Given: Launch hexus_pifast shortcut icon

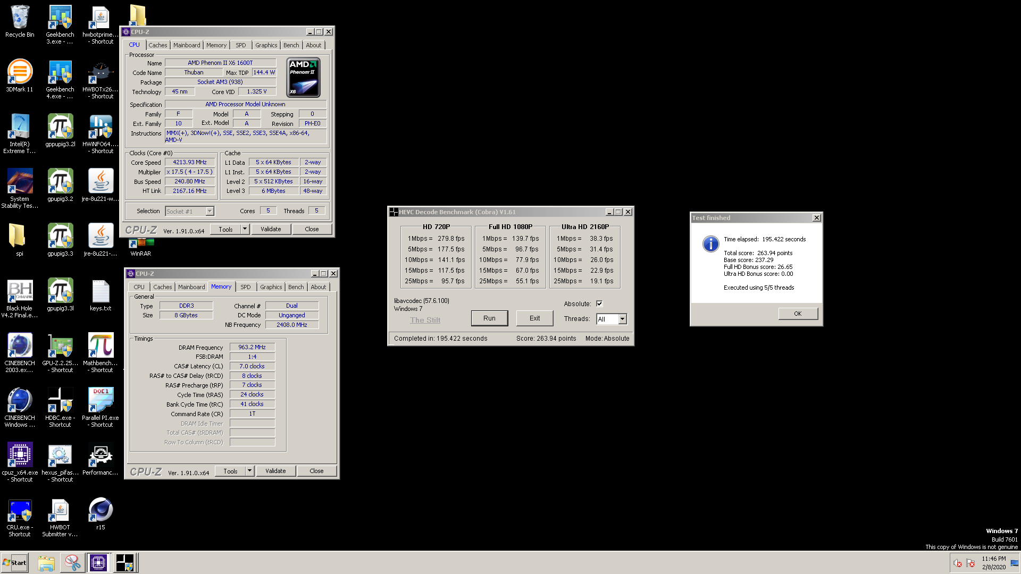Looking at the screenshot, I should click(60, 462).
